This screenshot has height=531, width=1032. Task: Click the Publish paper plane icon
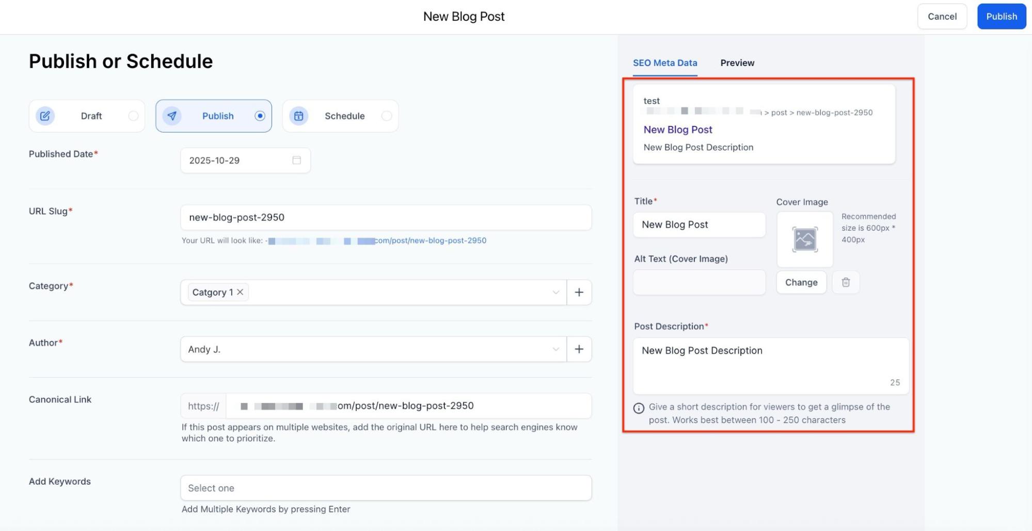coord(172,116)
